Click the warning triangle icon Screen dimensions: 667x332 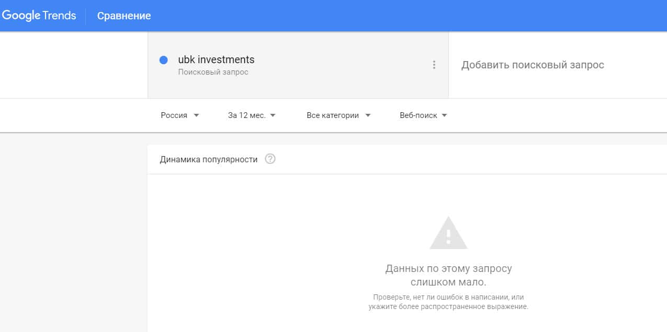(x=448, y=233)
